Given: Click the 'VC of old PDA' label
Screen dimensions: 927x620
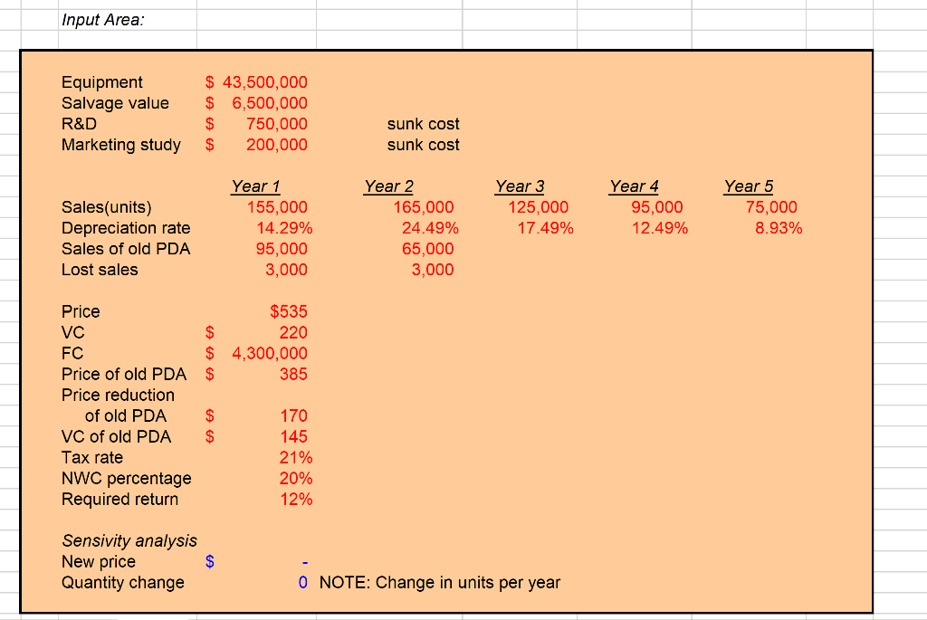Looking at the screenshot, I should tap(117, 437).
